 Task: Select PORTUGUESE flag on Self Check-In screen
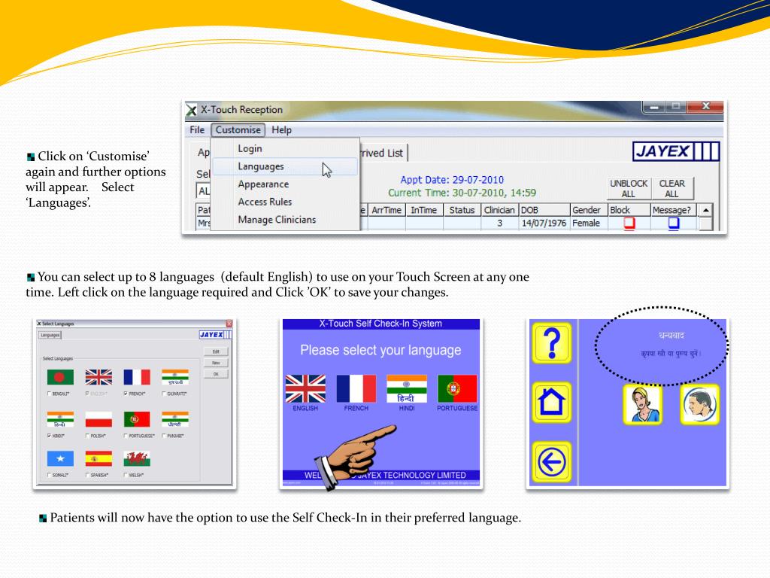[x=457, y=389]
